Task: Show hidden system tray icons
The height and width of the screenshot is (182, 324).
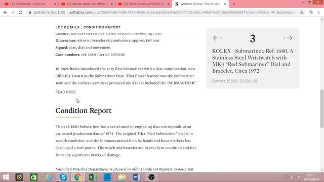Action: (x=280, y=177)
